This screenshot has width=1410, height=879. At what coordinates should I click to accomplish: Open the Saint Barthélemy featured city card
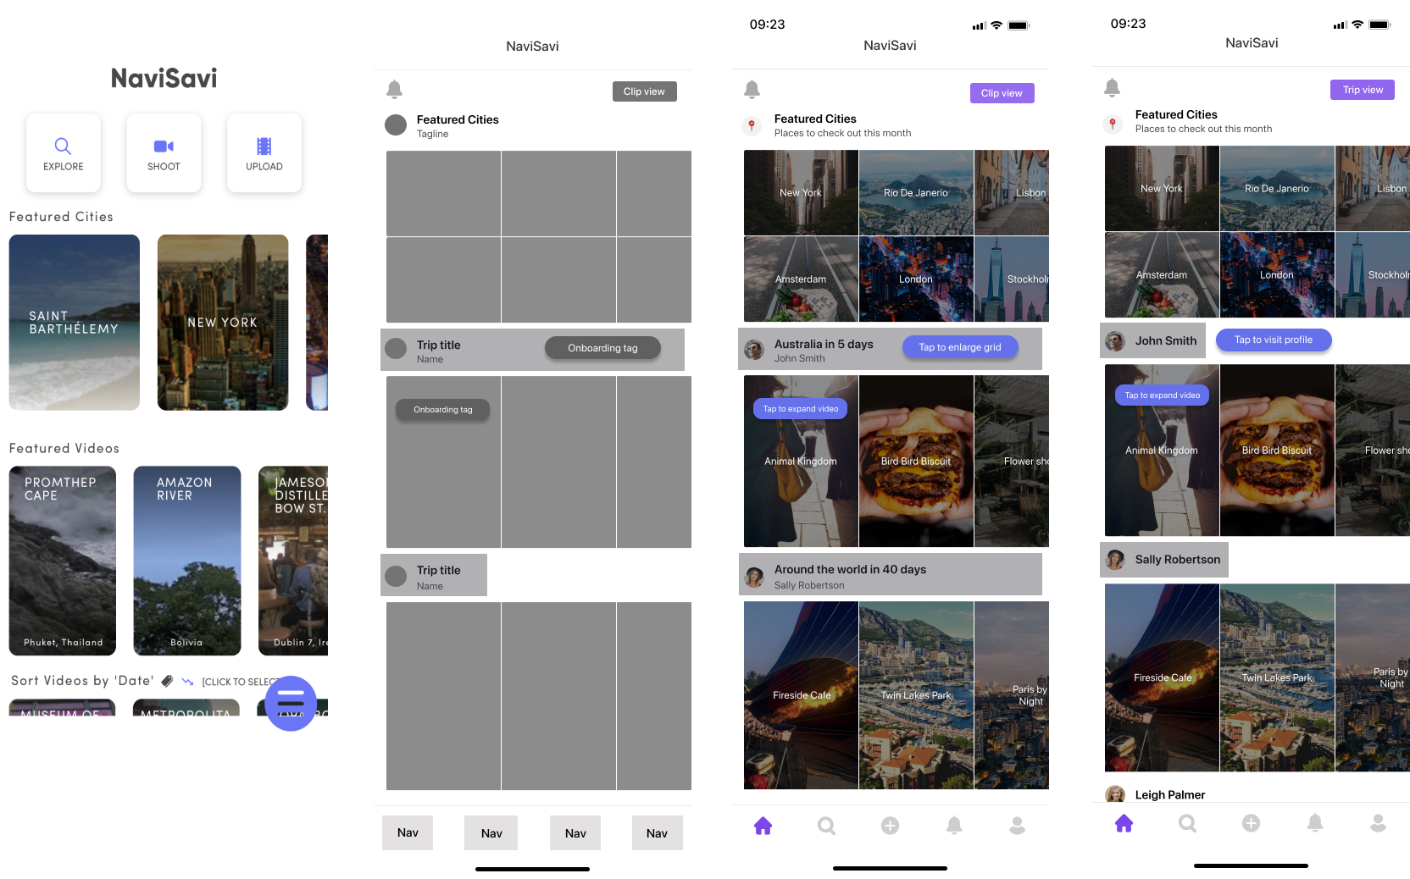pyautogui.click(x=75, y=323)
